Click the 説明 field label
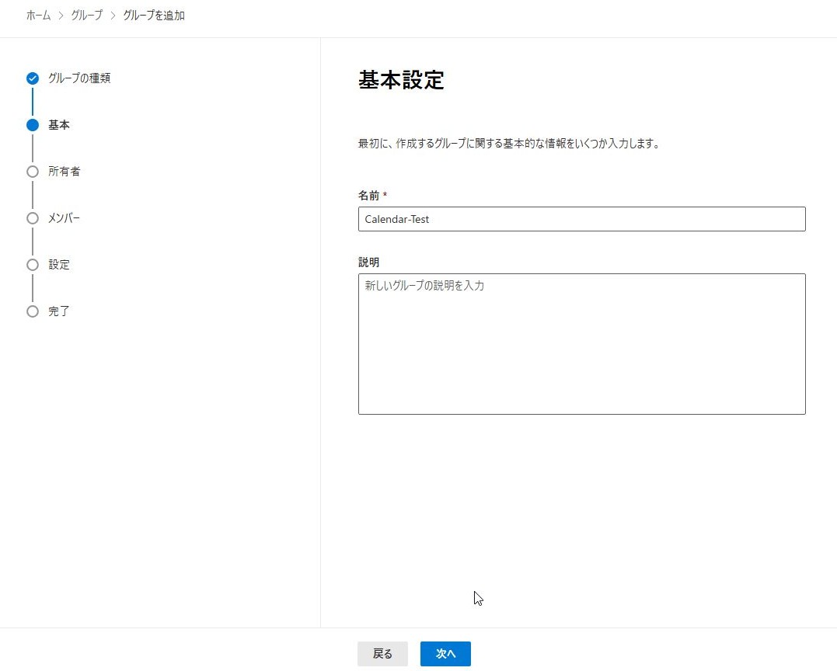 (369, 262)
